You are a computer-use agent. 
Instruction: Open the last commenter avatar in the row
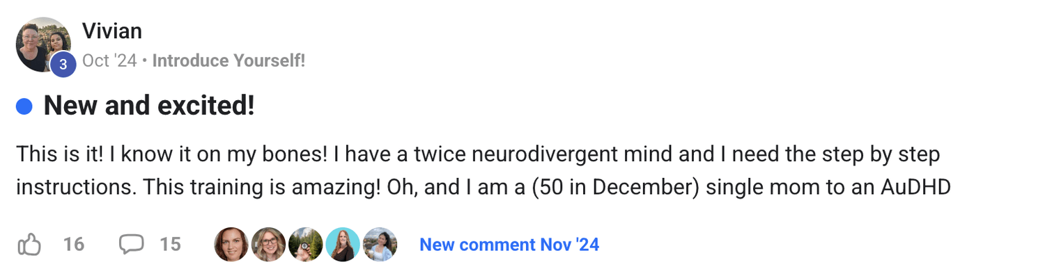(x=380, y=245)
